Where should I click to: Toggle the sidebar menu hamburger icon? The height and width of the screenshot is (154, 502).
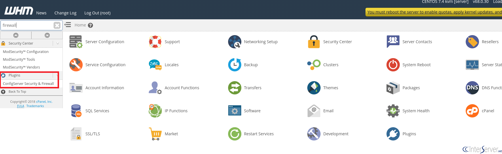pos(68,25)
